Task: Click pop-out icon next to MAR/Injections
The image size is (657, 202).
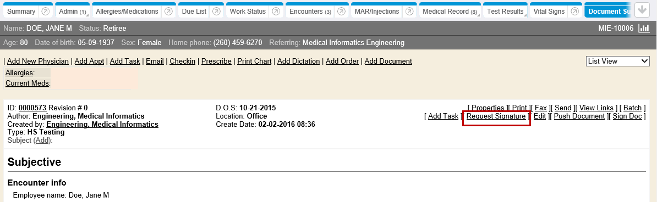Action: click(410, 12)
